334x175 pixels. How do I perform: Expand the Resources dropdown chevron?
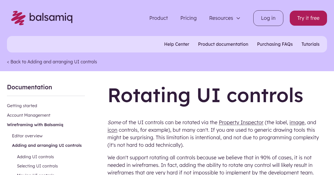pos(238,18)
